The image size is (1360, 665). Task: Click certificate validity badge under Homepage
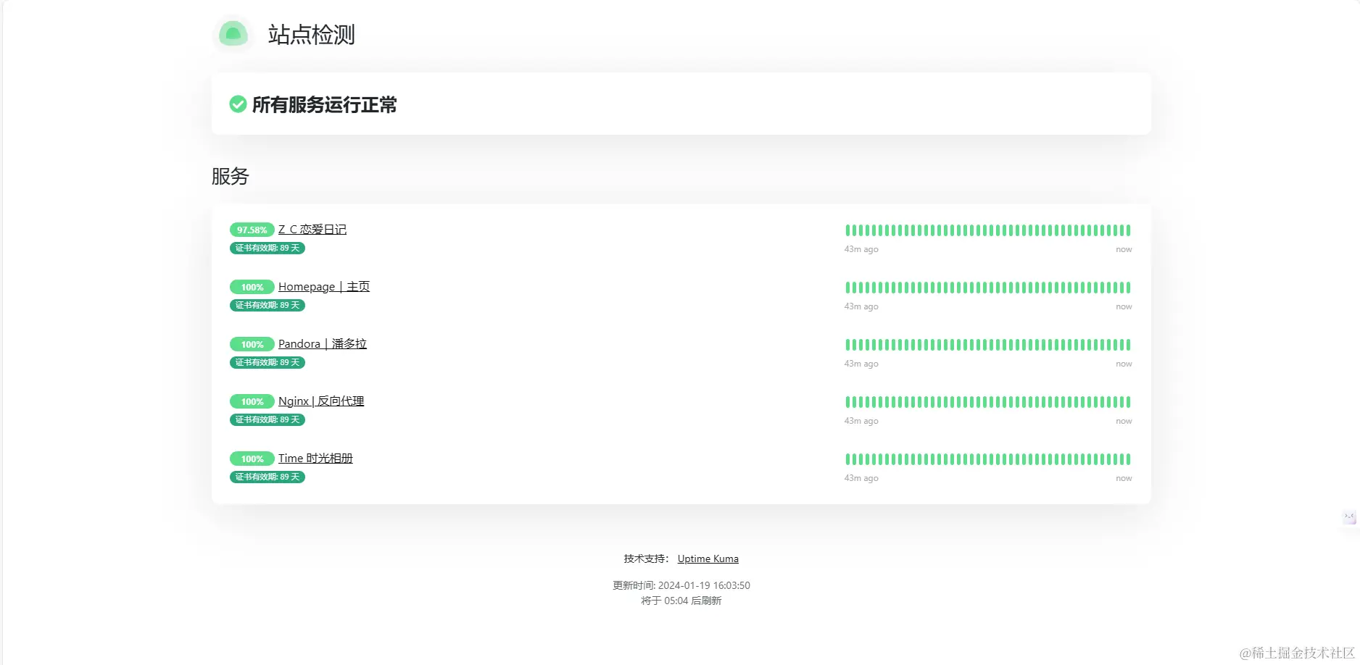(268, 305)
